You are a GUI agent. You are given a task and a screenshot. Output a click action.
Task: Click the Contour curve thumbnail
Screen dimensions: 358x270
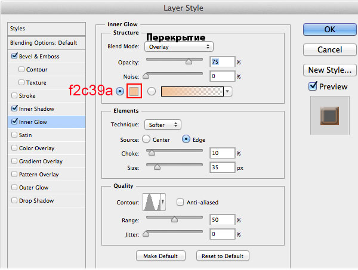click(x=152, y=202)
